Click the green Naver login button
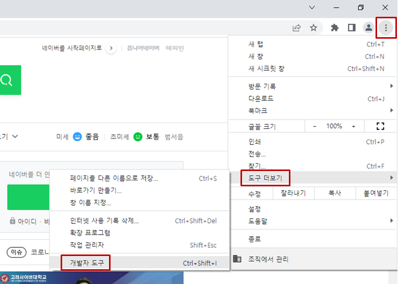Screen dimensions: 401x284 (x=28, y=197)
